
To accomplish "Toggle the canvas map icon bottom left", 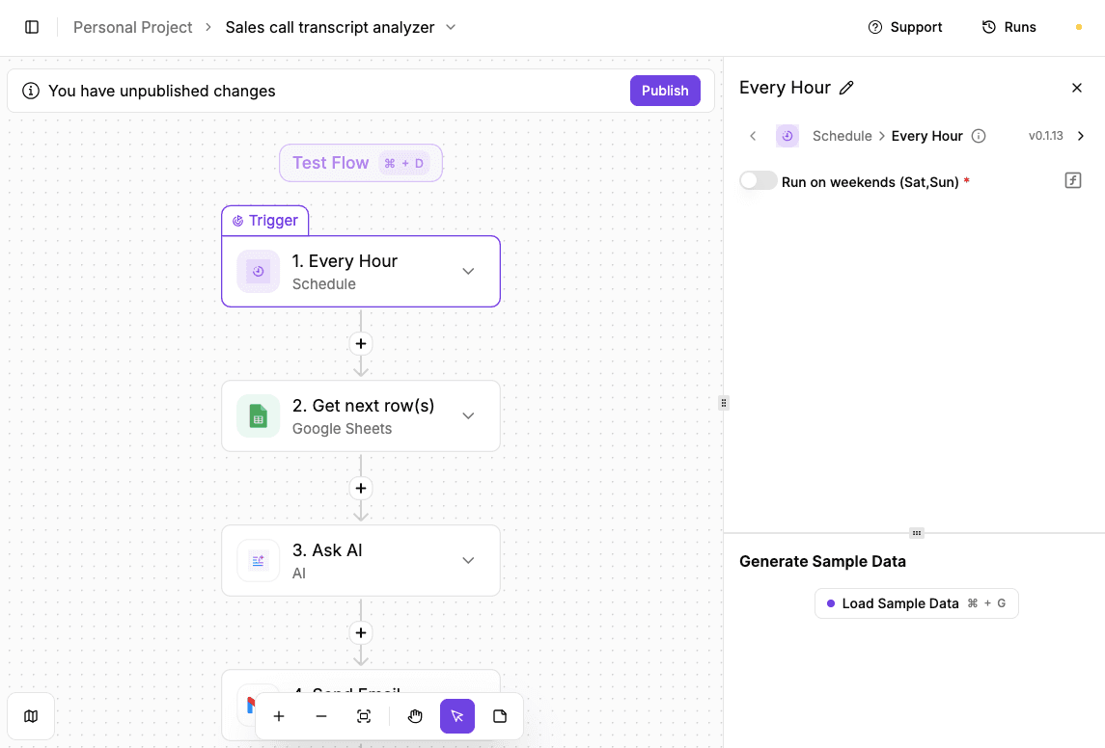I will point(31,716).
